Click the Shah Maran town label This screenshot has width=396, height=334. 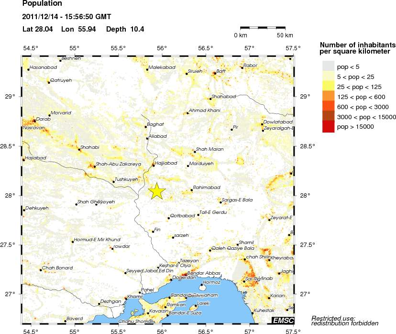[x=209, y=149]
